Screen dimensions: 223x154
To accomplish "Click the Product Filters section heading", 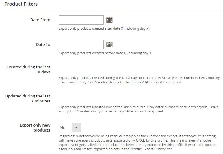I will pyautogui.click(x=21, y=4).
